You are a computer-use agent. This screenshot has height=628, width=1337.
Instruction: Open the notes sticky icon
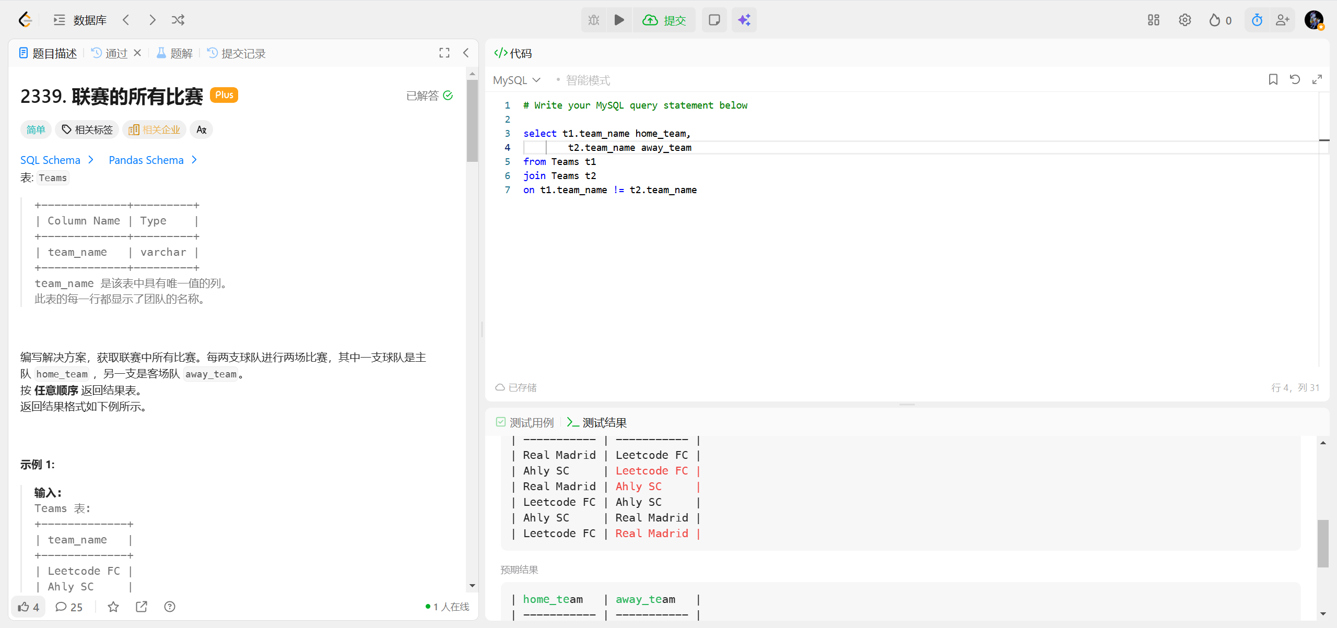point(714,20)
